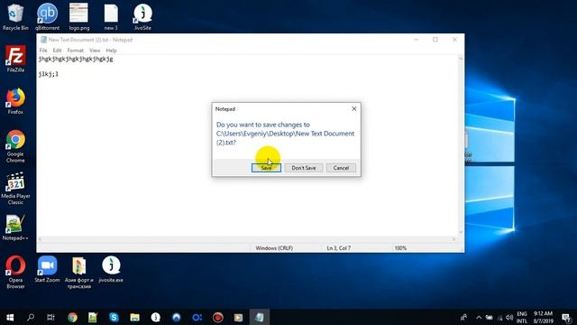
Task: Click the Notepad vertical scrollbar down arrow
Action: click(x=461, y=232)
